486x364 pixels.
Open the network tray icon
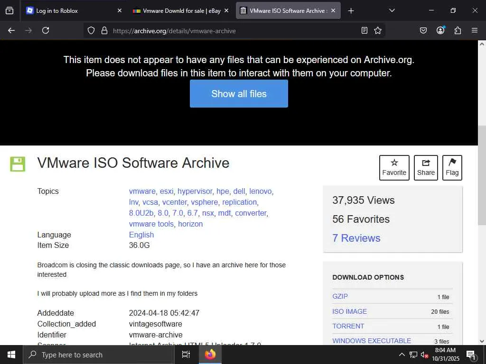pyautogui.click(x=413, y=355)
